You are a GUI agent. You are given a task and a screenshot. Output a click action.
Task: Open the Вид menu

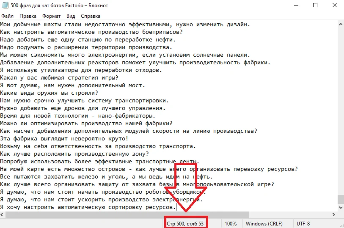click(x=71, y=16)
